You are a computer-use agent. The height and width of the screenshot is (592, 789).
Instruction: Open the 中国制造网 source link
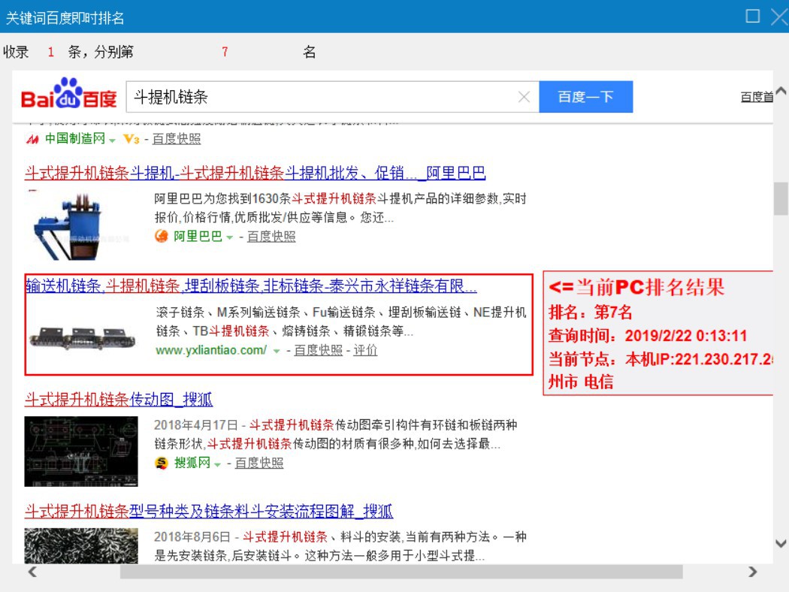(75, 138)
